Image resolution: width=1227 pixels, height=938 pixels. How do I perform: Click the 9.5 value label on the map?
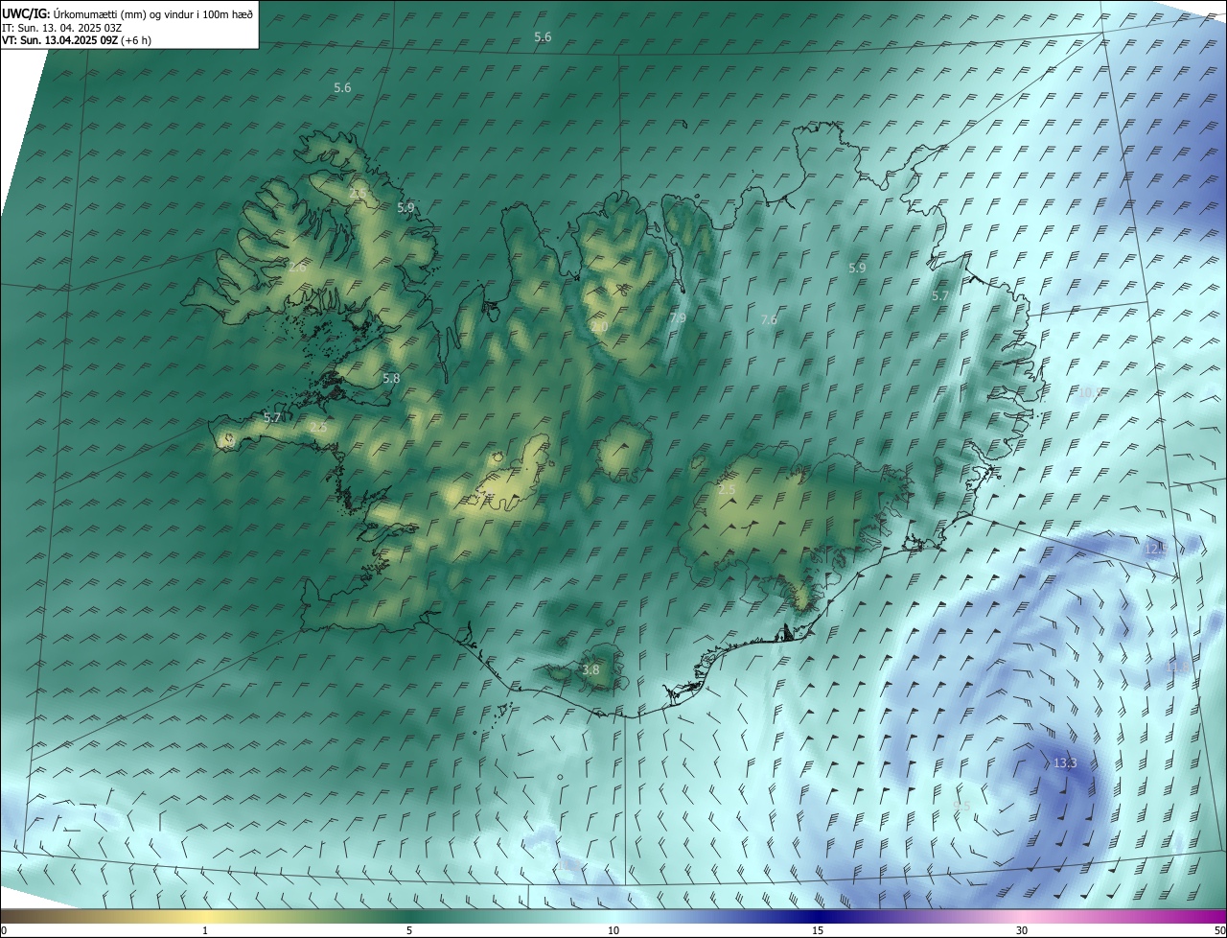pos(962,807)
